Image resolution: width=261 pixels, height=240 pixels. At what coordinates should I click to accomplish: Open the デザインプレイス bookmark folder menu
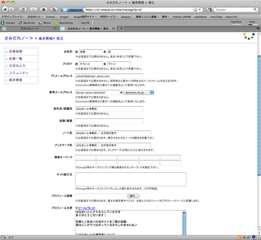point(12,17)
